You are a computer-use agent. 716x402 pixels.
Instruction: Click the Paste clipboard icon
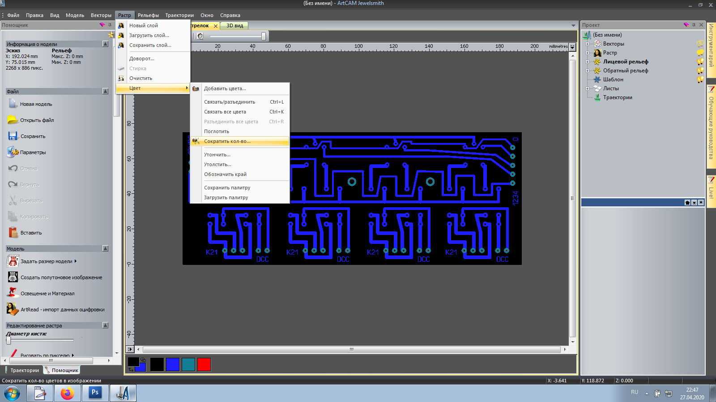(x=13, y=233)
